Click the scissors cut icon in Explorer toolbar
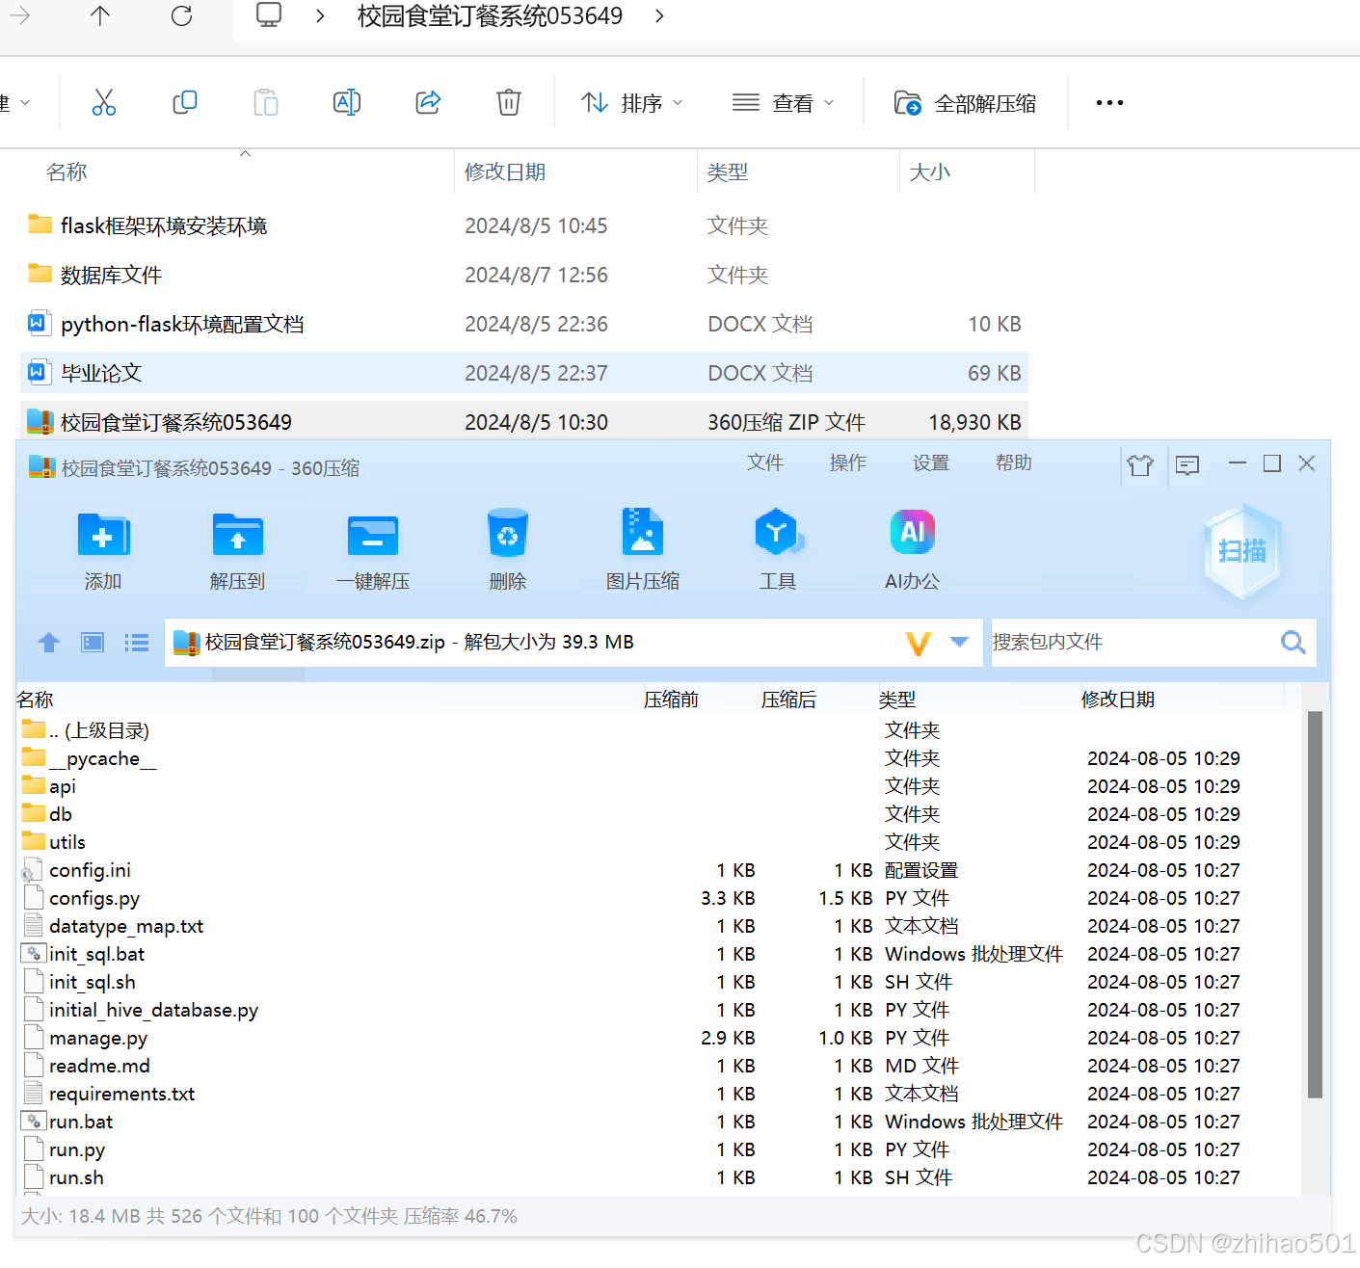 [104, 102]
